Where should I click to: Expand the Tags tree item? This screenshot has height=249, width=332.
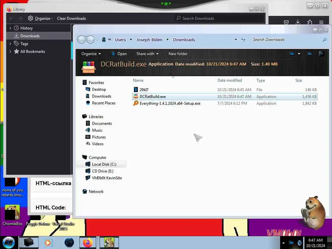click(10, 44)
